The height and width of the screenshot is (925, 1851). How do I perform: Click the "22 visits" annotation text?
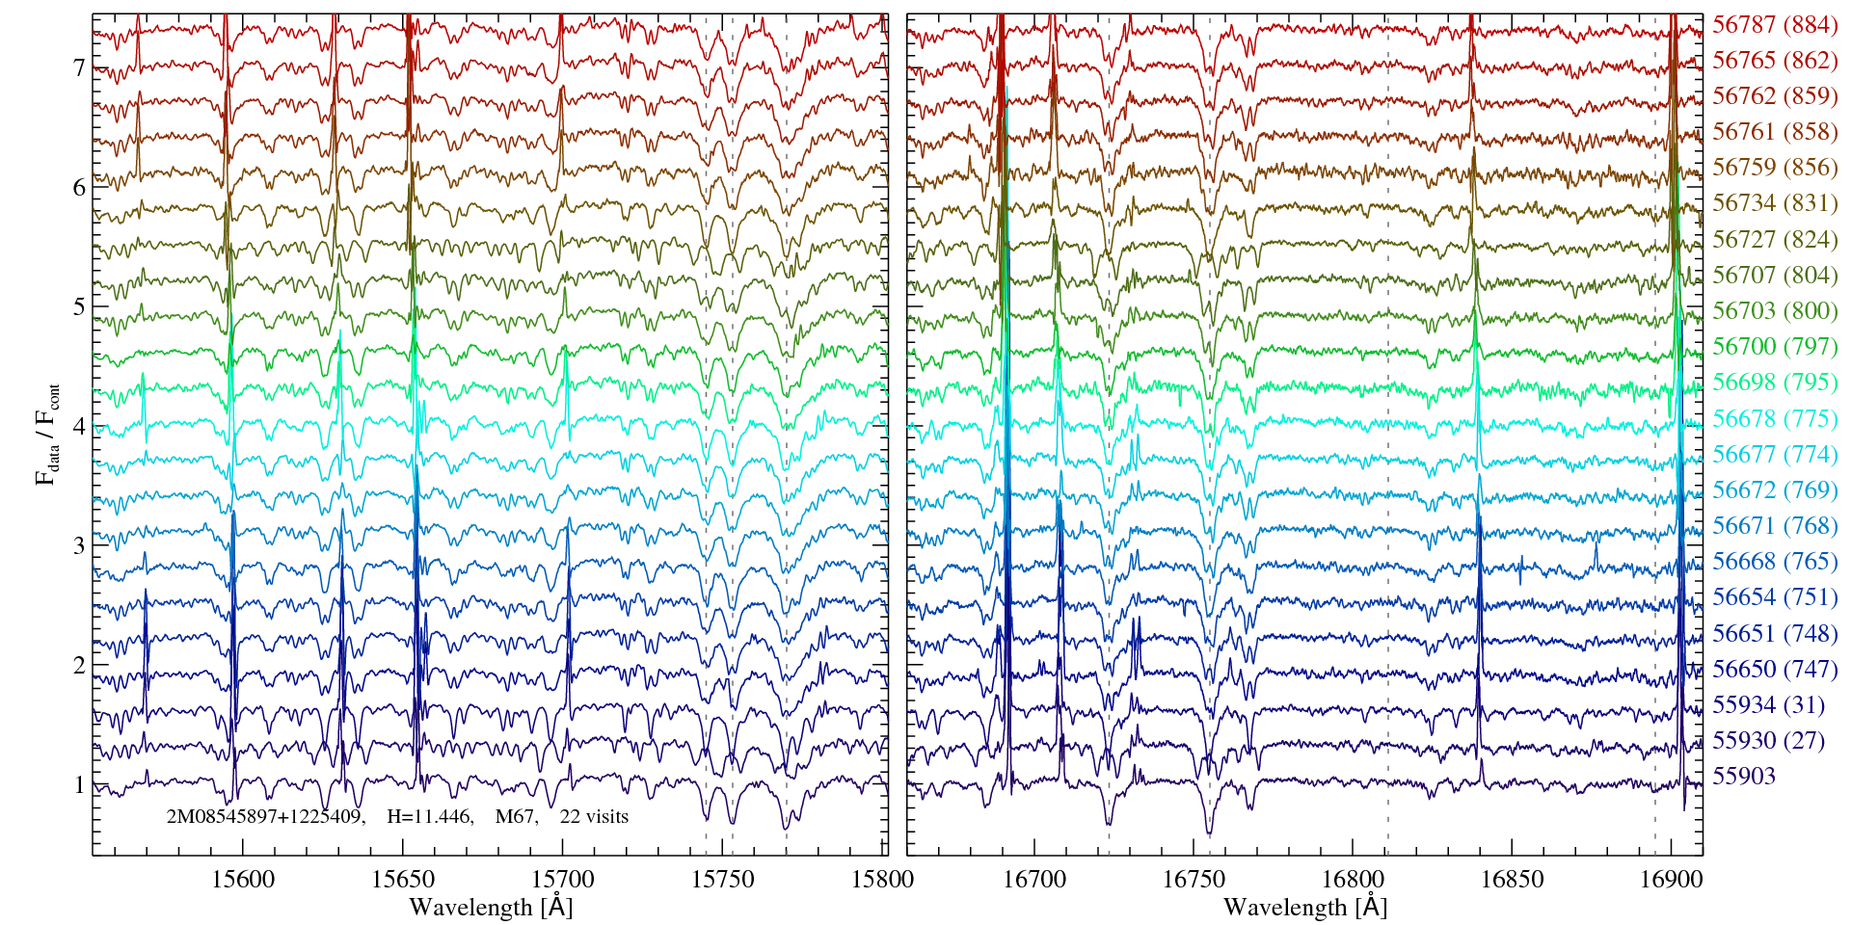594,817
